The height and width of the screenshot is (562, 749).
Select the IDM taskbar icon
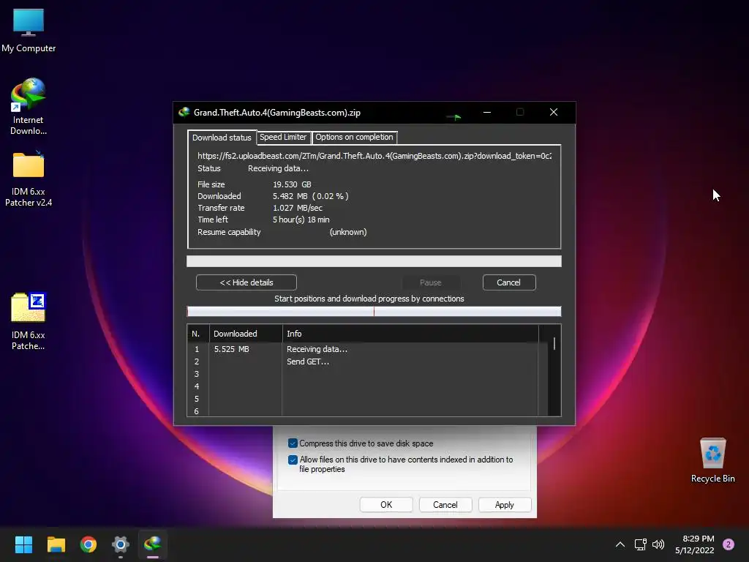point(153,544)
